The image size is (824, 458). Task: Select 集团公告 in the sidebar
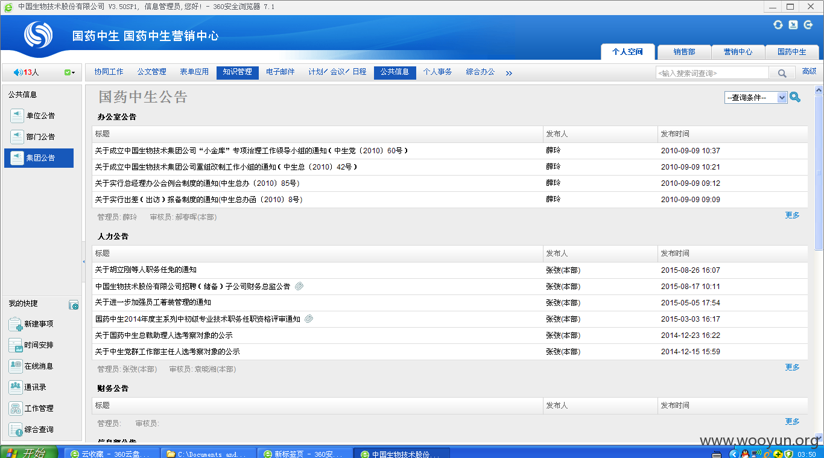coord(39,158)
